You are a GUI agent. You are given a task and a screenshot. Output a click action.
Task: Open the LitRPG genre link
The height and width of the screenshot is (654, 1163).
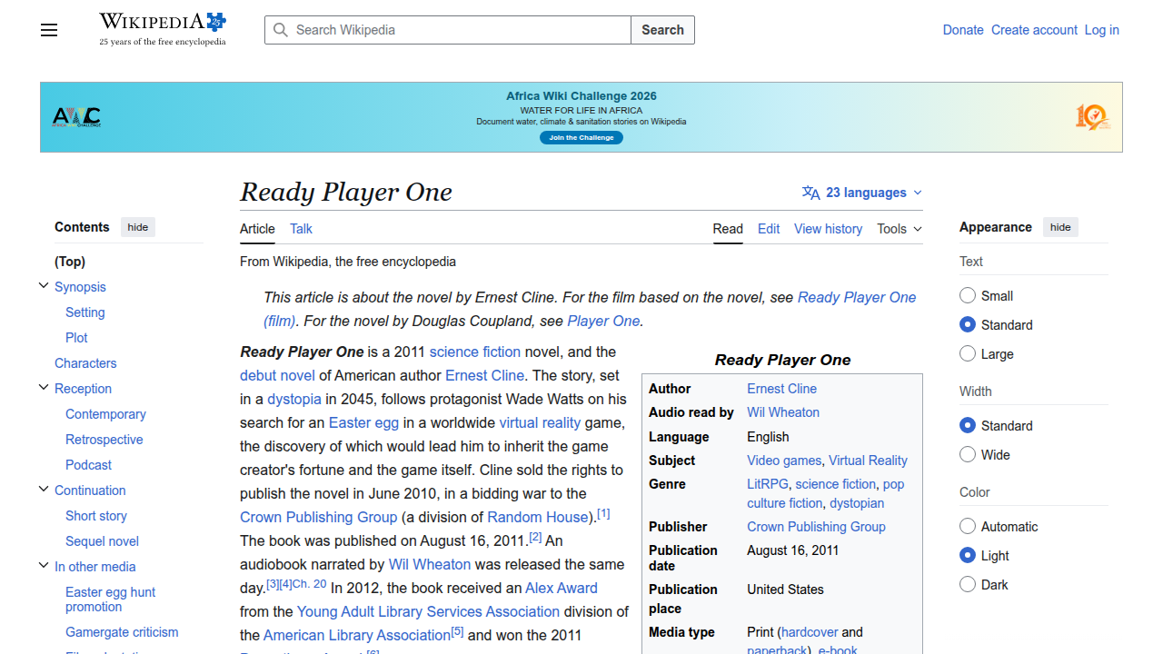(x=768, y=484)
